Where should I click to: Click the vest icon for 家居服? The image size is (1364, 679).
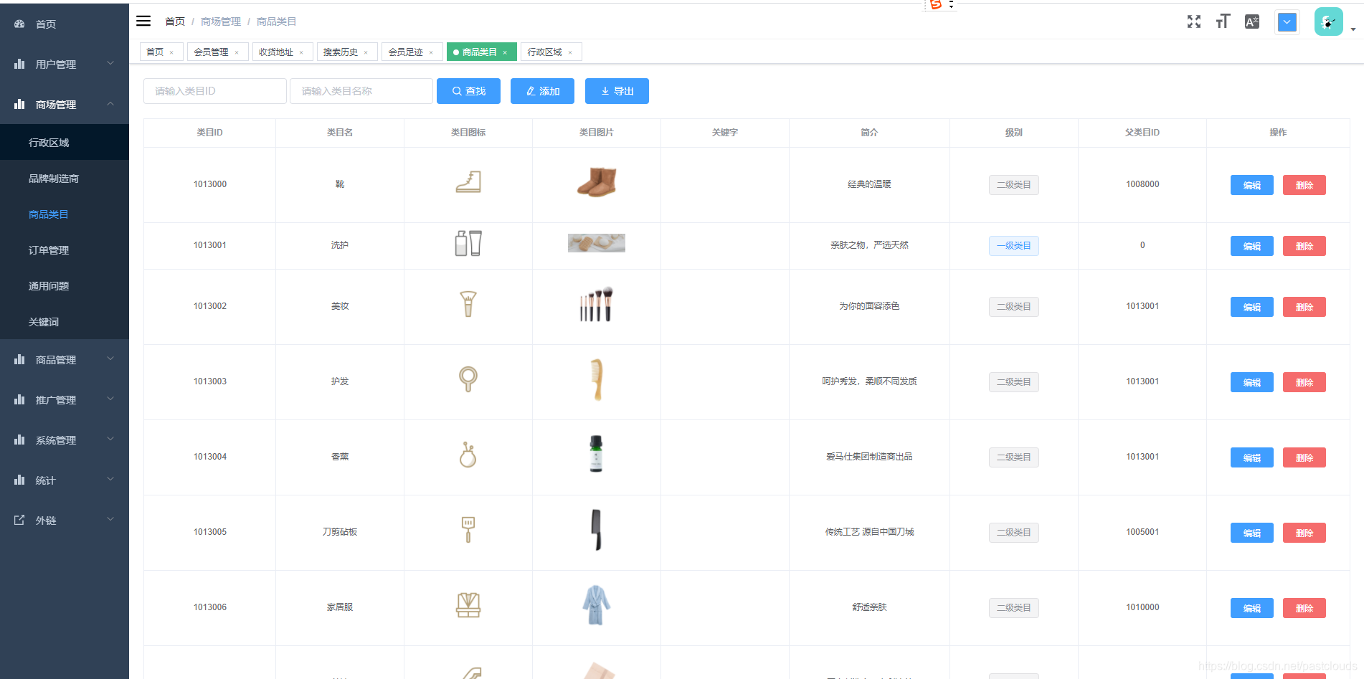click(x=468, y=605)
